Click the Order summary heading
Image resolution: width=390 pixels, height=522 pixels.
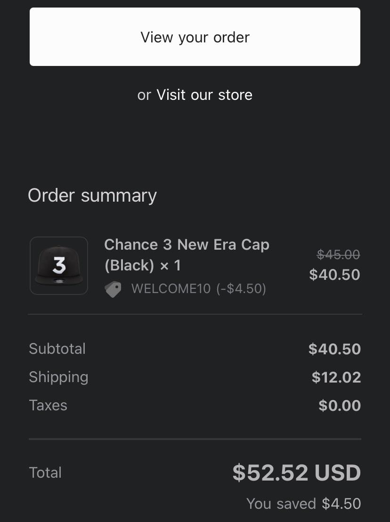92,195
